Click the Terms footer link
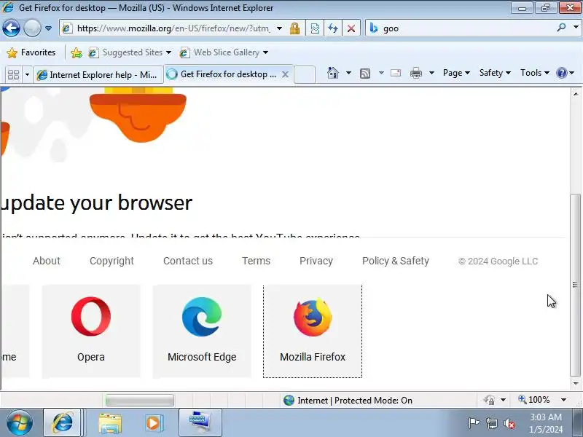Viewport: 583px width, 437px height. coord(256,261)
